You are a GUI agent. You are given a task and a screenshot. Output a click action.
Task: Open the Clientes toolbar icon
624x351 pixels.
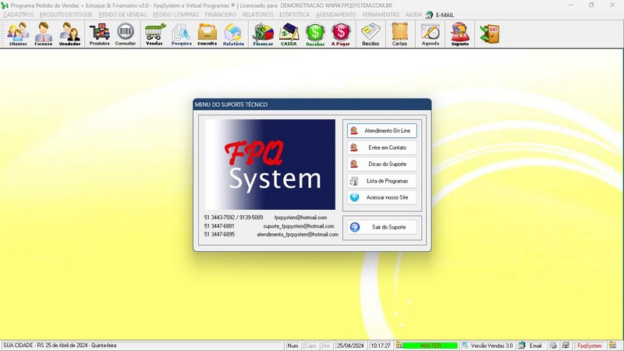(18, 34)
